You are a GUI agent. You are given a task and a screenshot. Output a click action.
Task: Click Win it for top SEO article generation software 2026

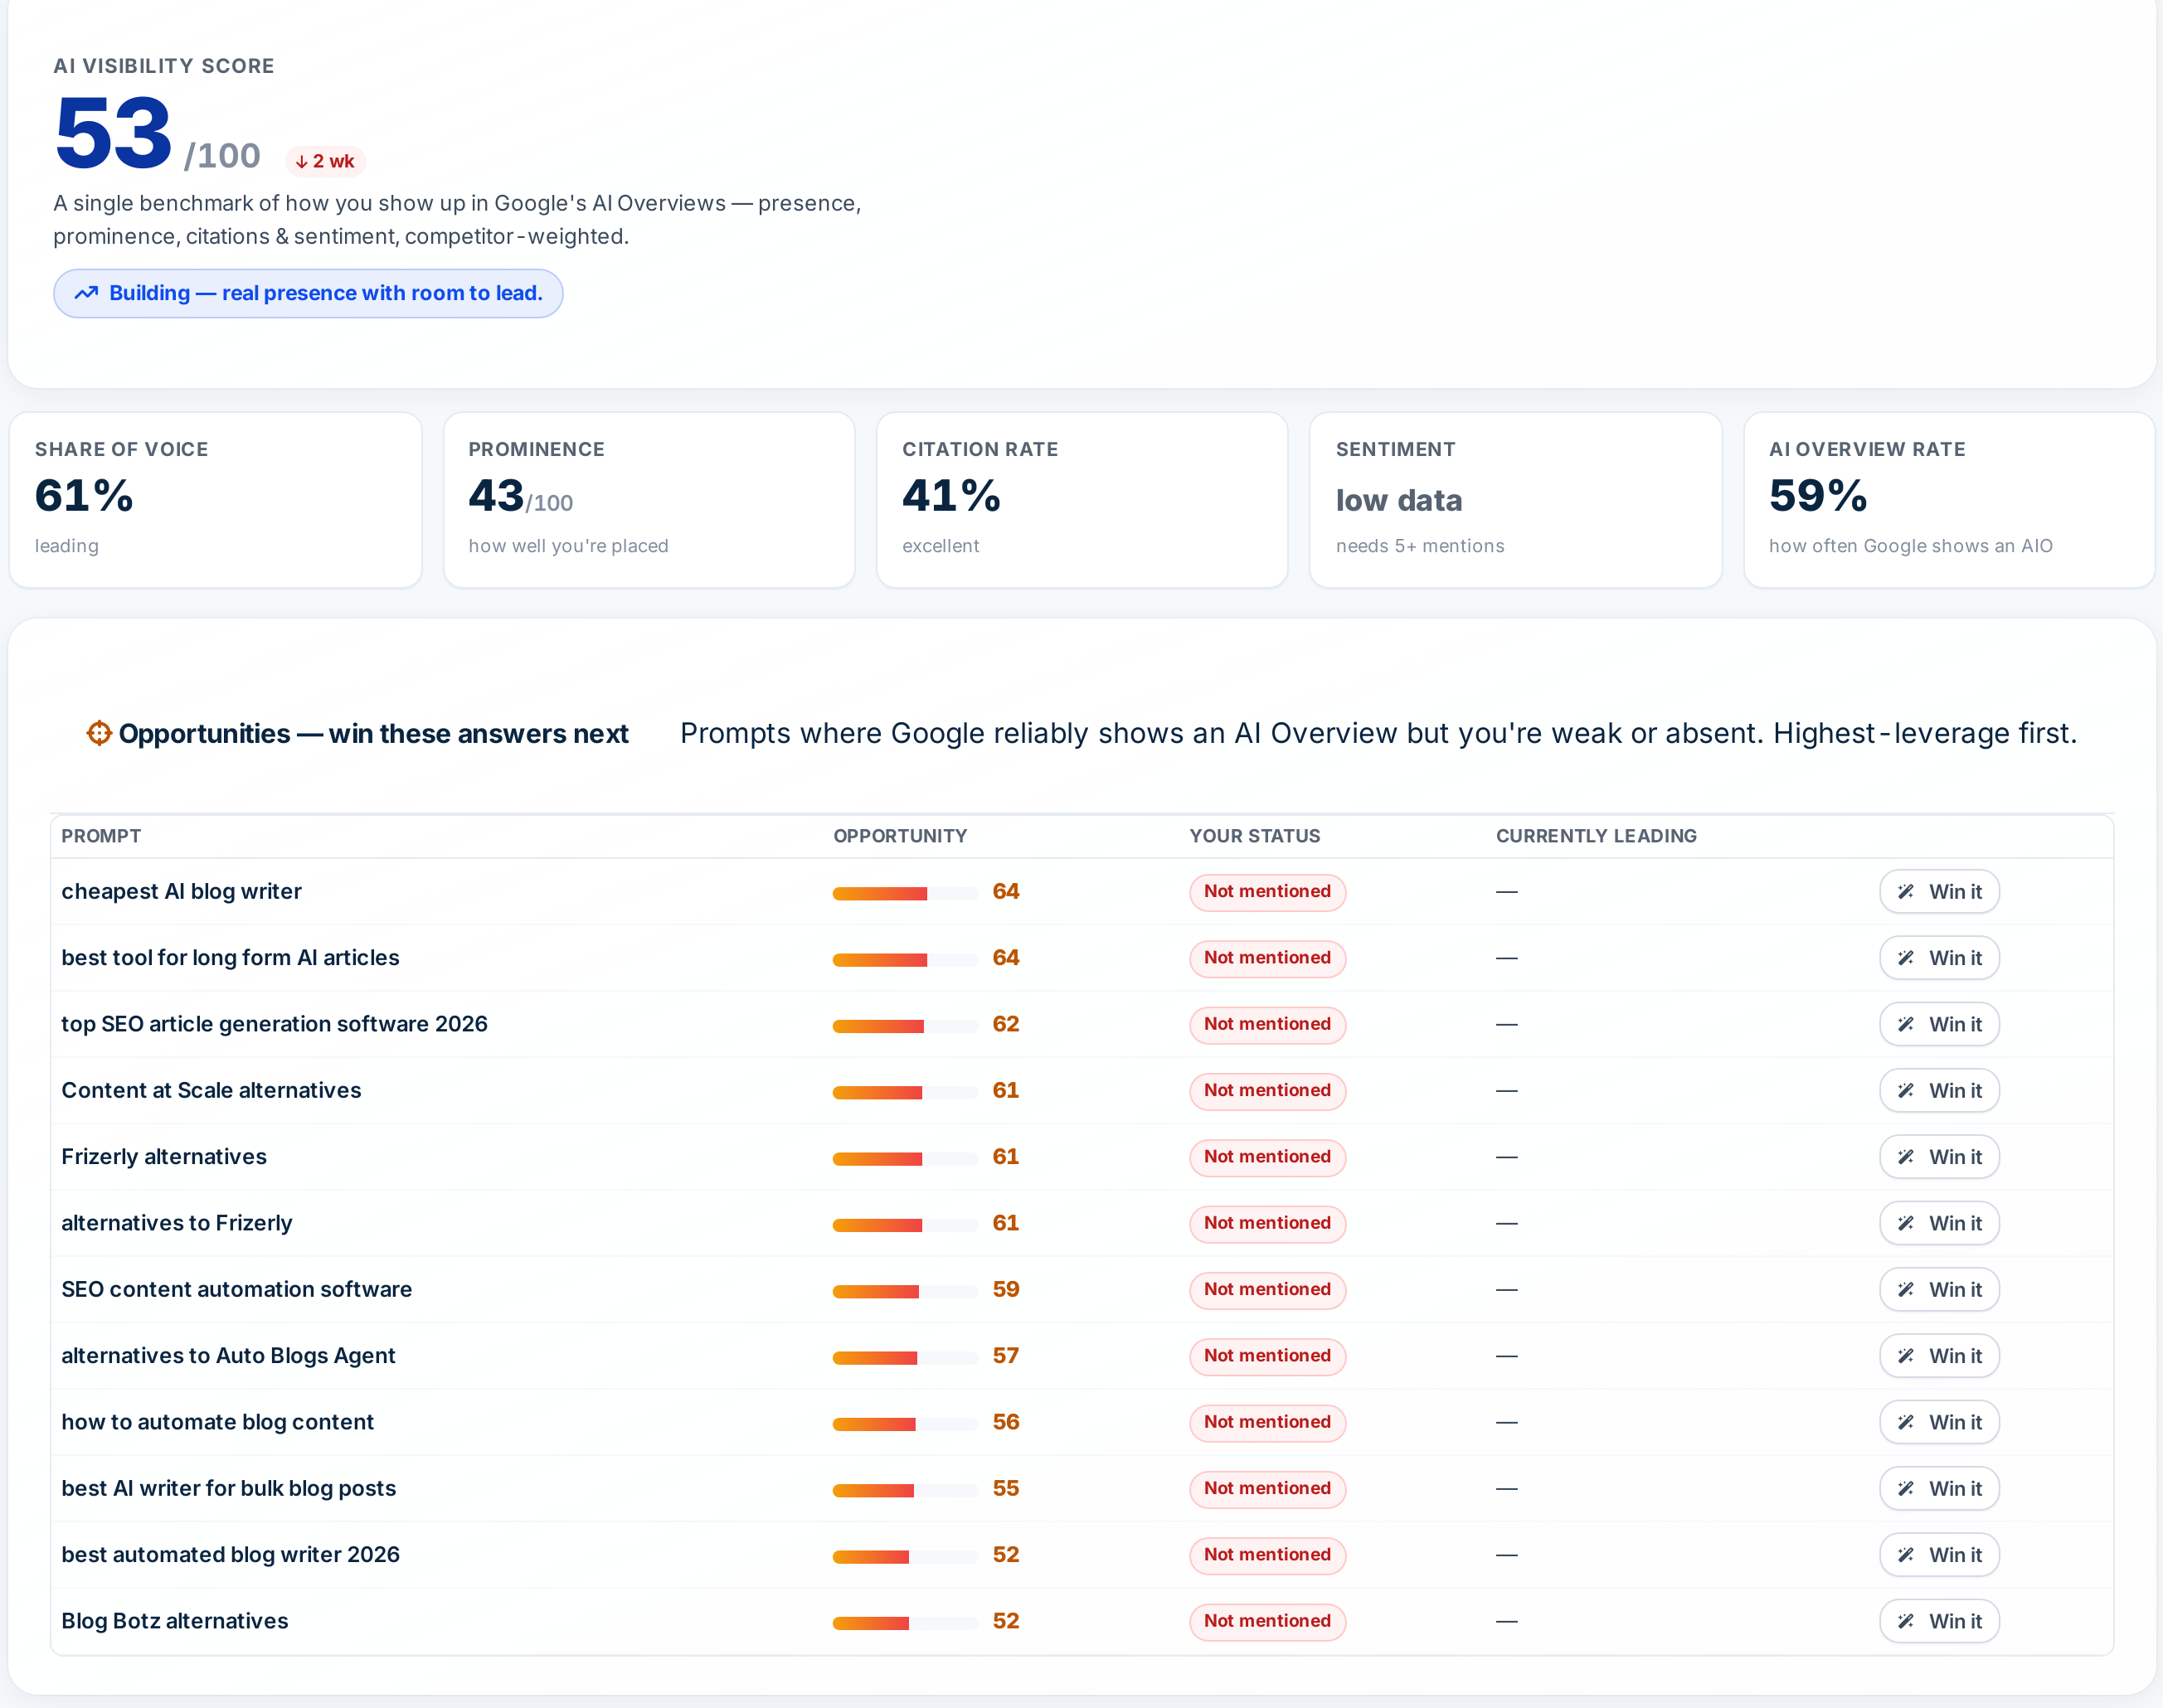[x=1939, y=1024]
